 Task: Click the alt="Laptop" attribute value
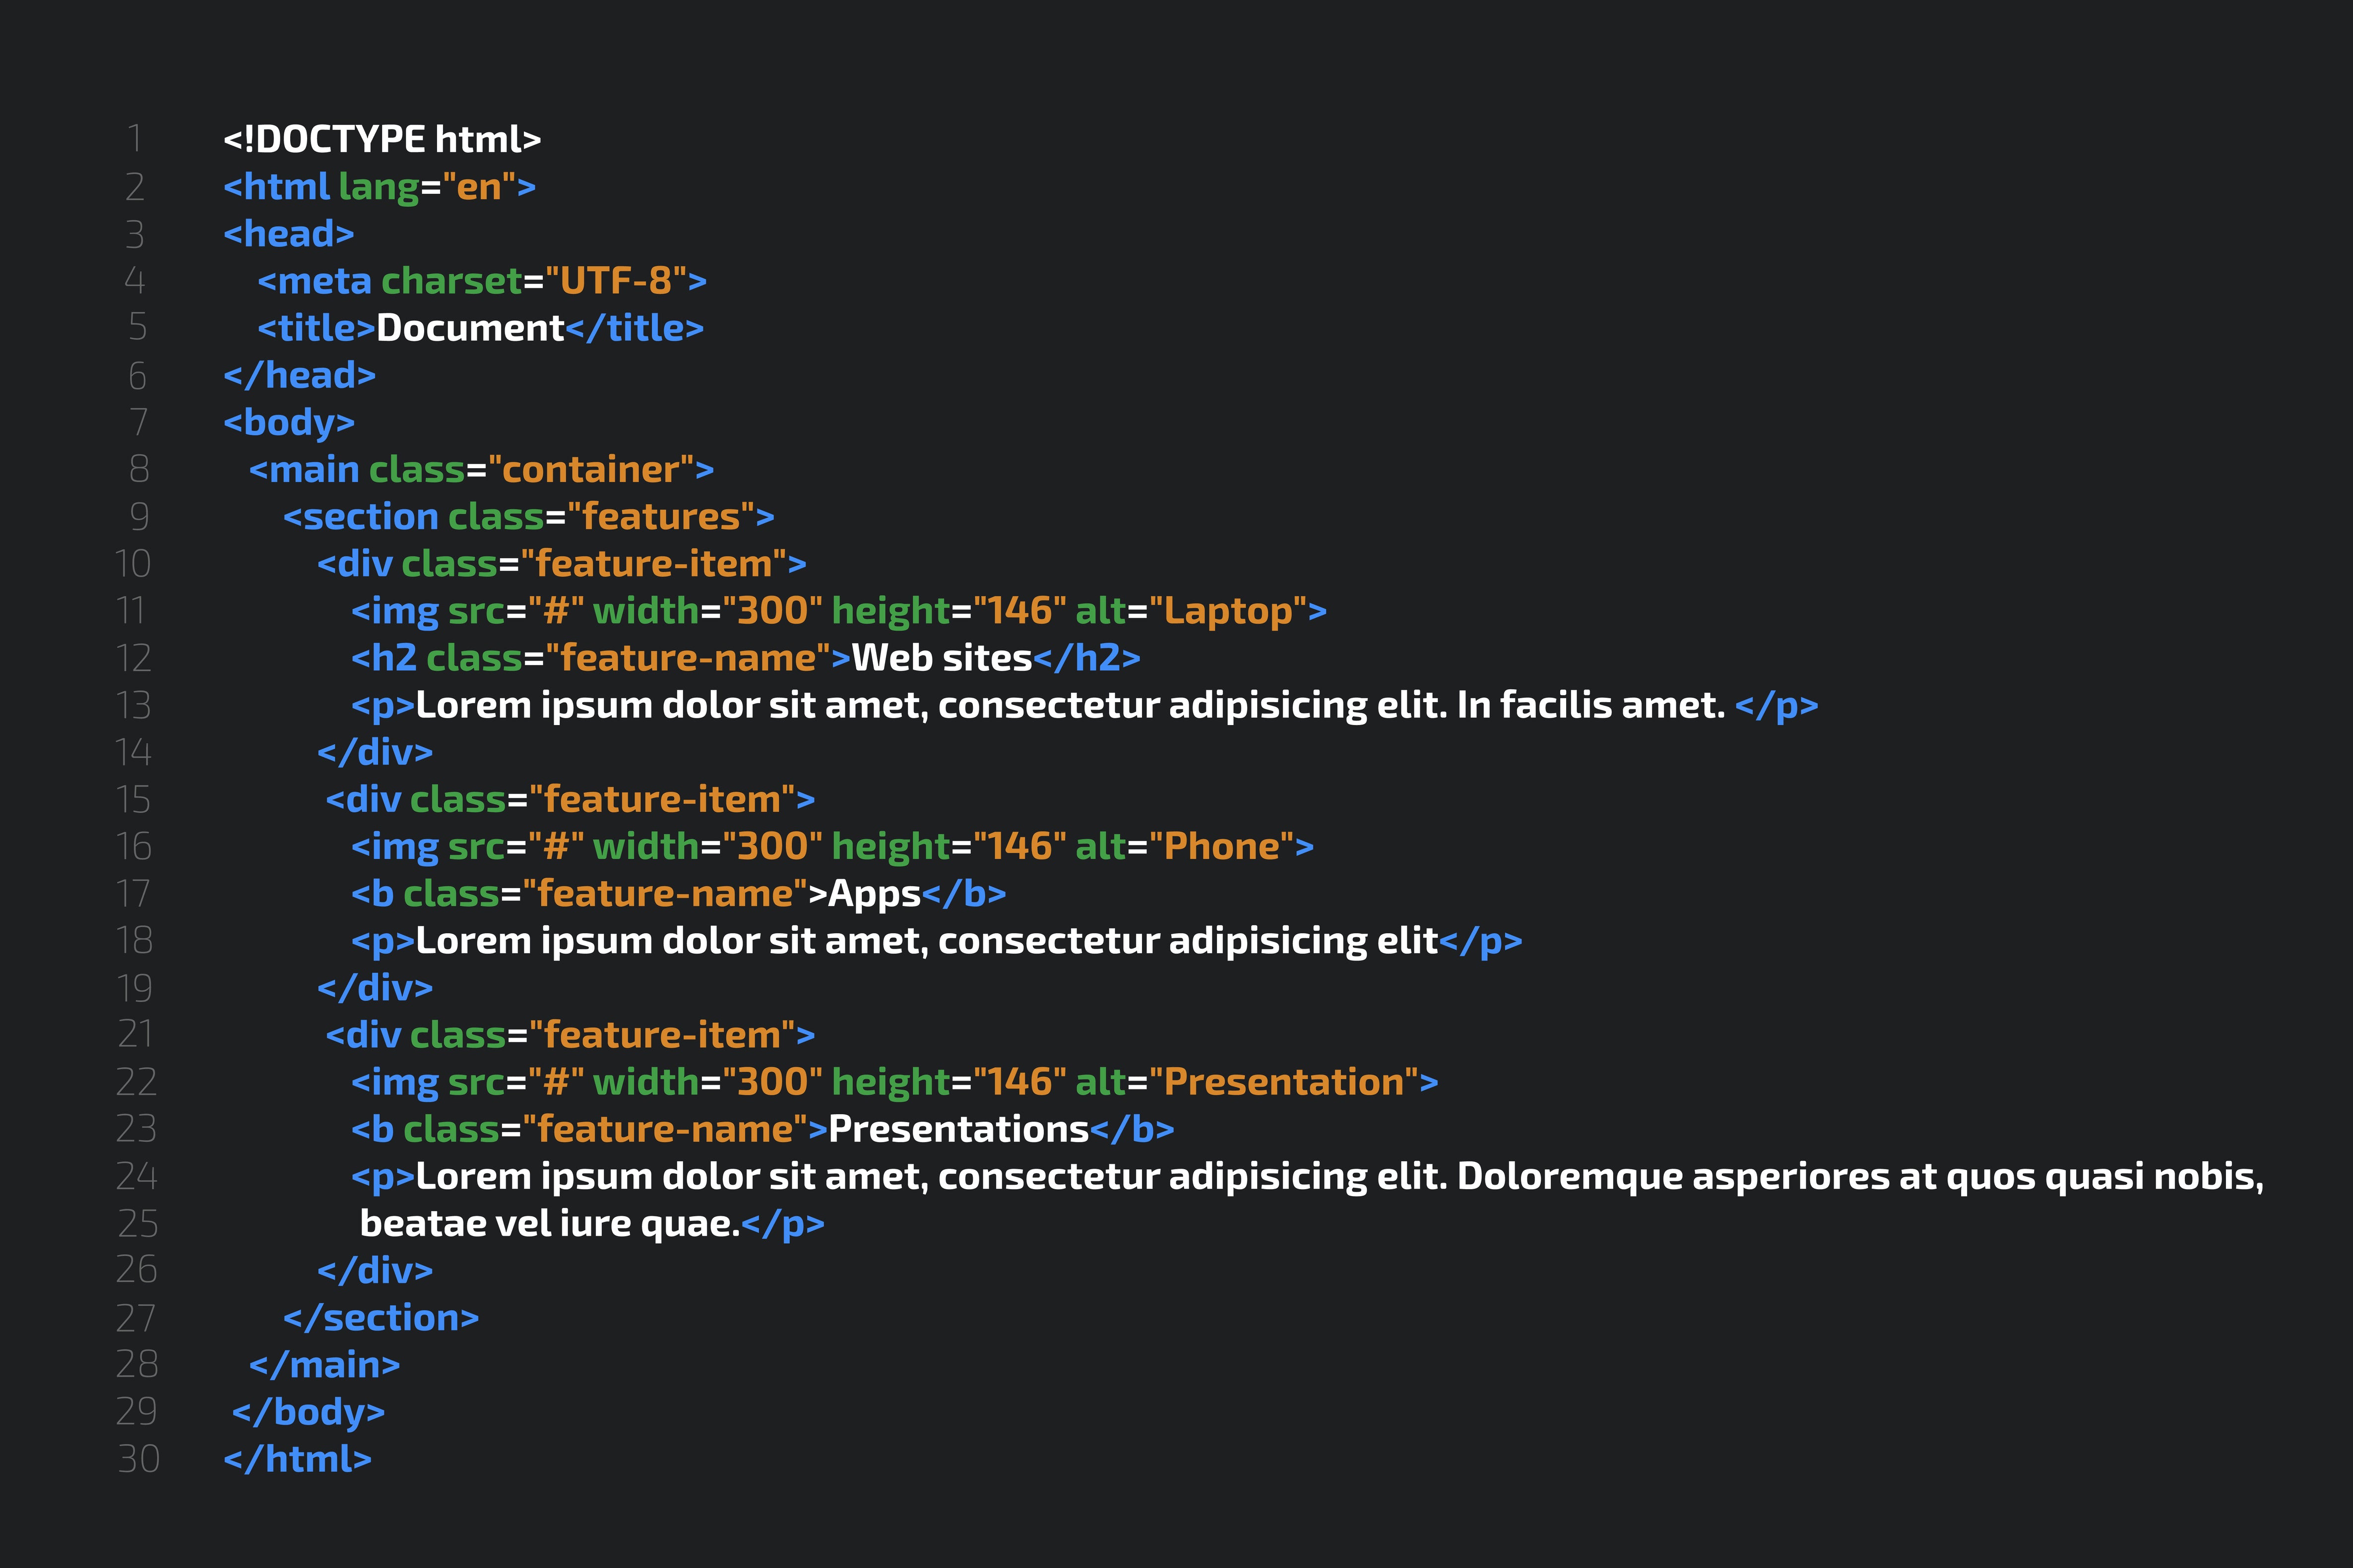1228,611
